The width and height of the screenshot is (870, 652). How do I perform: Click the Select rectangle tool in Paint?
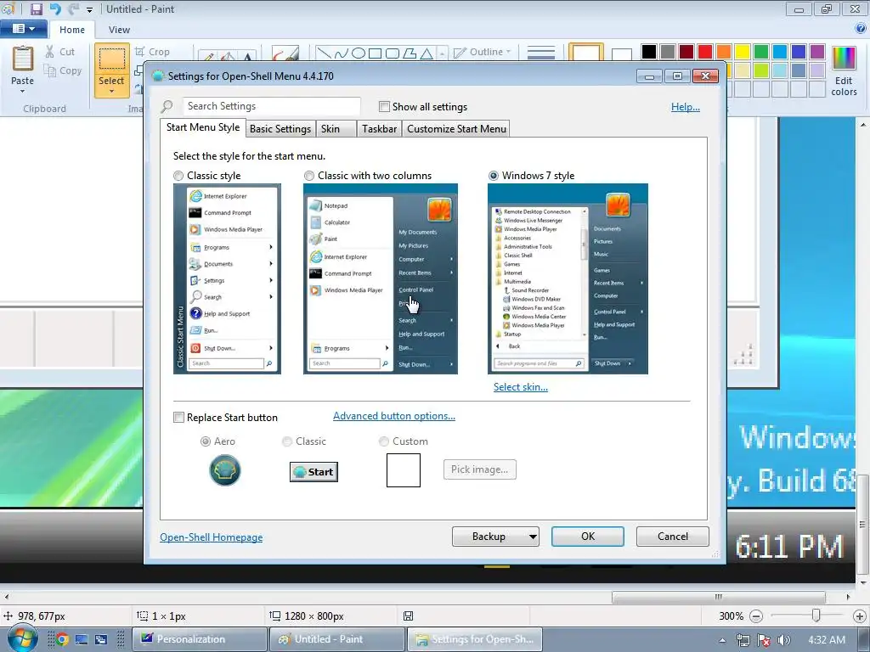(x=111, y=59)
